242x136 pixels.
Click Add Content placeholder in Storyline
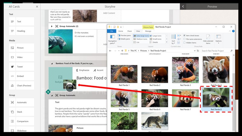(109, 13)
